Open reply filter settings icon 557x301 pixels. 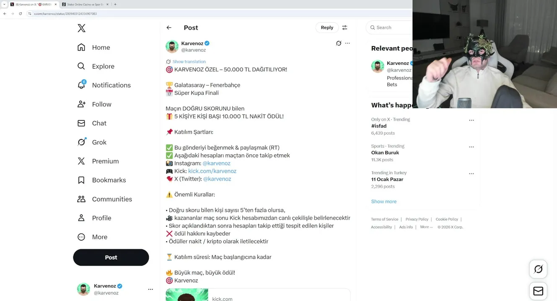(x=345, y=28)
